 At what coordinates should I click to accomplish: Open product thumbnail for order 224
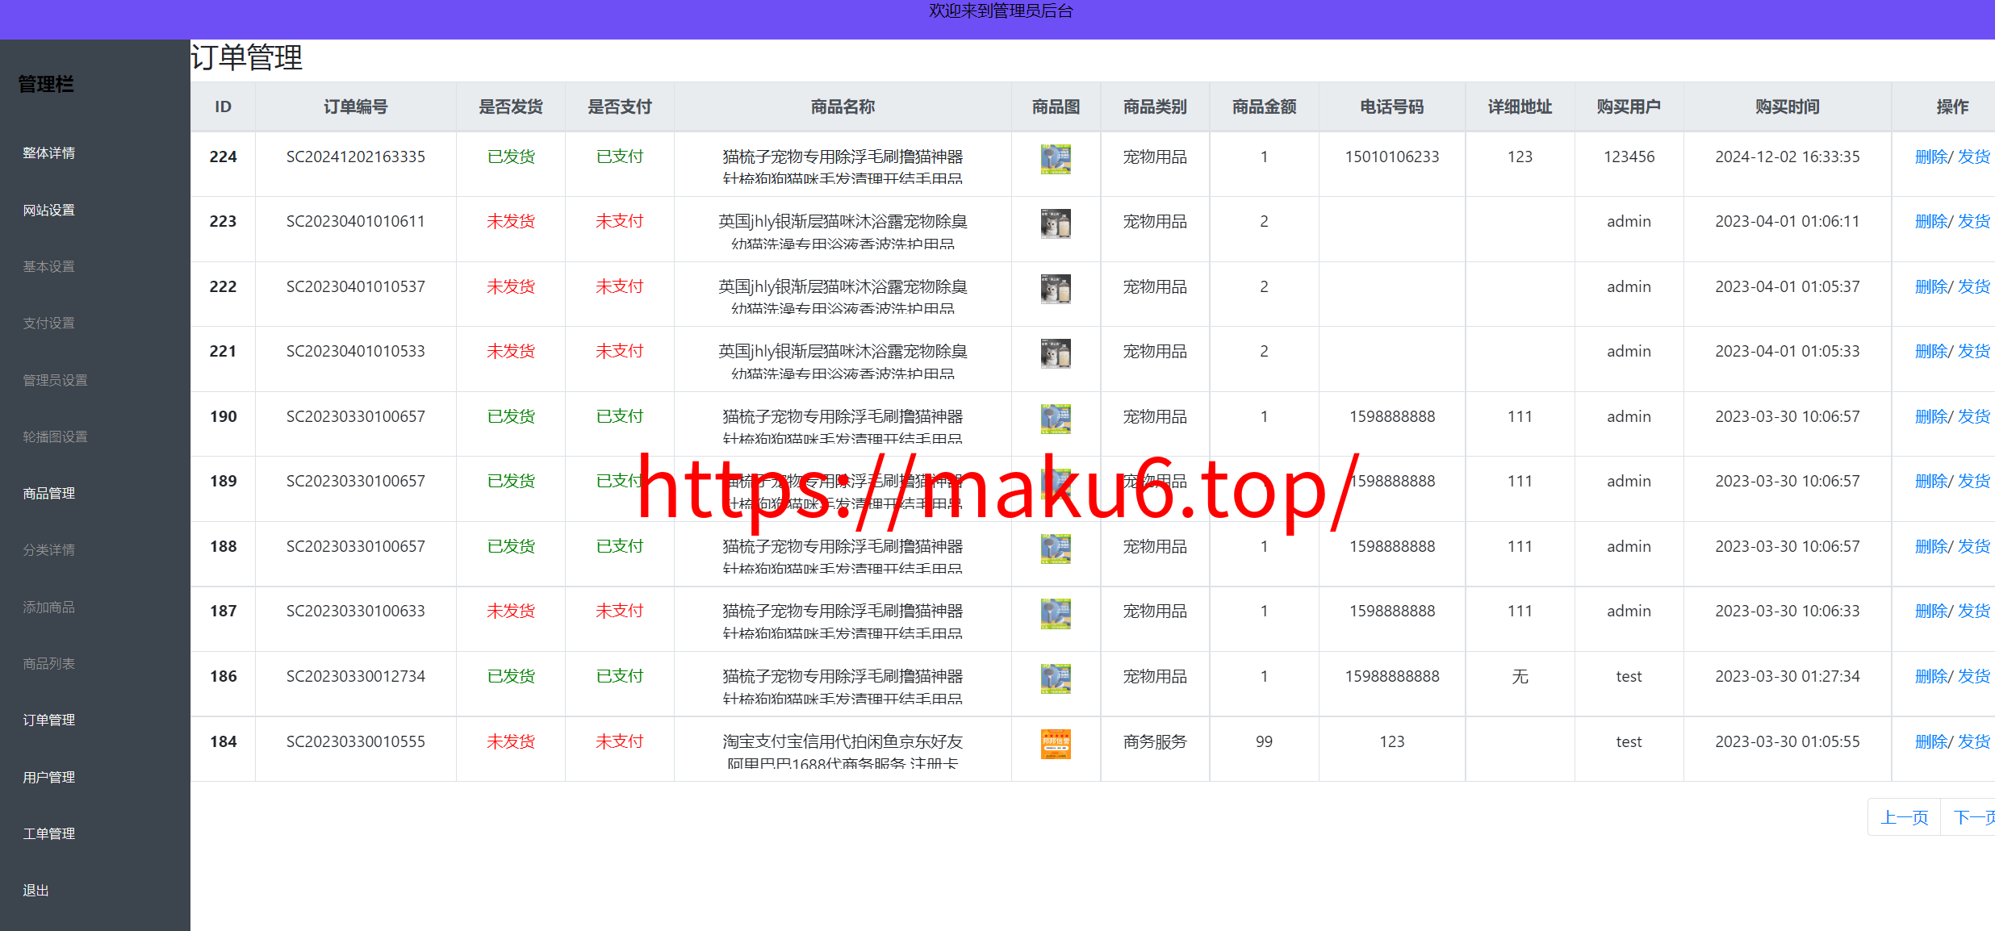pos(1056,159)
